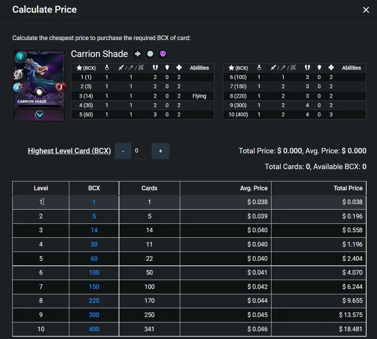Select the 400 BCX link for level 10
The image size is (377, 339).
click(94, 329)
